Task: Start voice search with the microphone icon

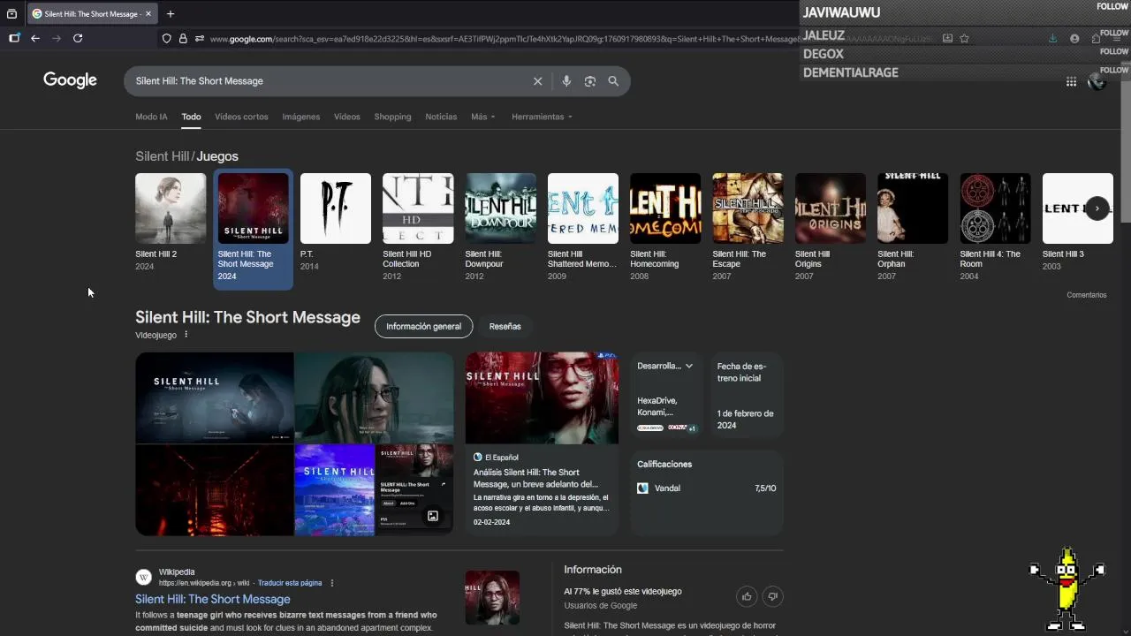Action: click(566, 81)
